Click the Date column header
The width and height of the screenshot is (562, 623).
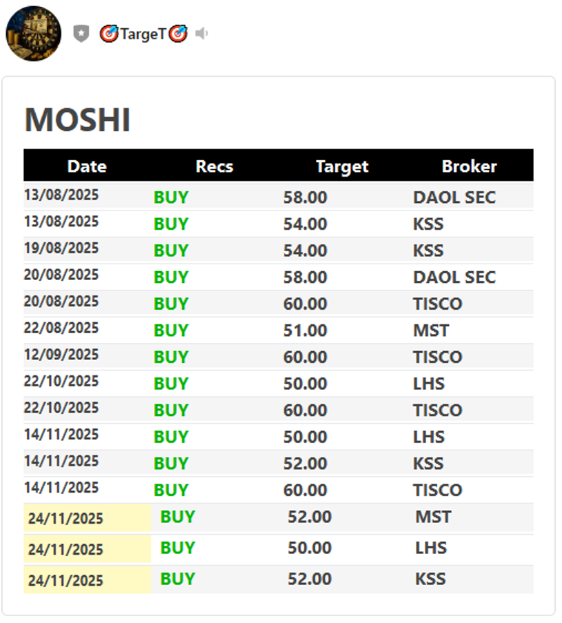[87, 166]
